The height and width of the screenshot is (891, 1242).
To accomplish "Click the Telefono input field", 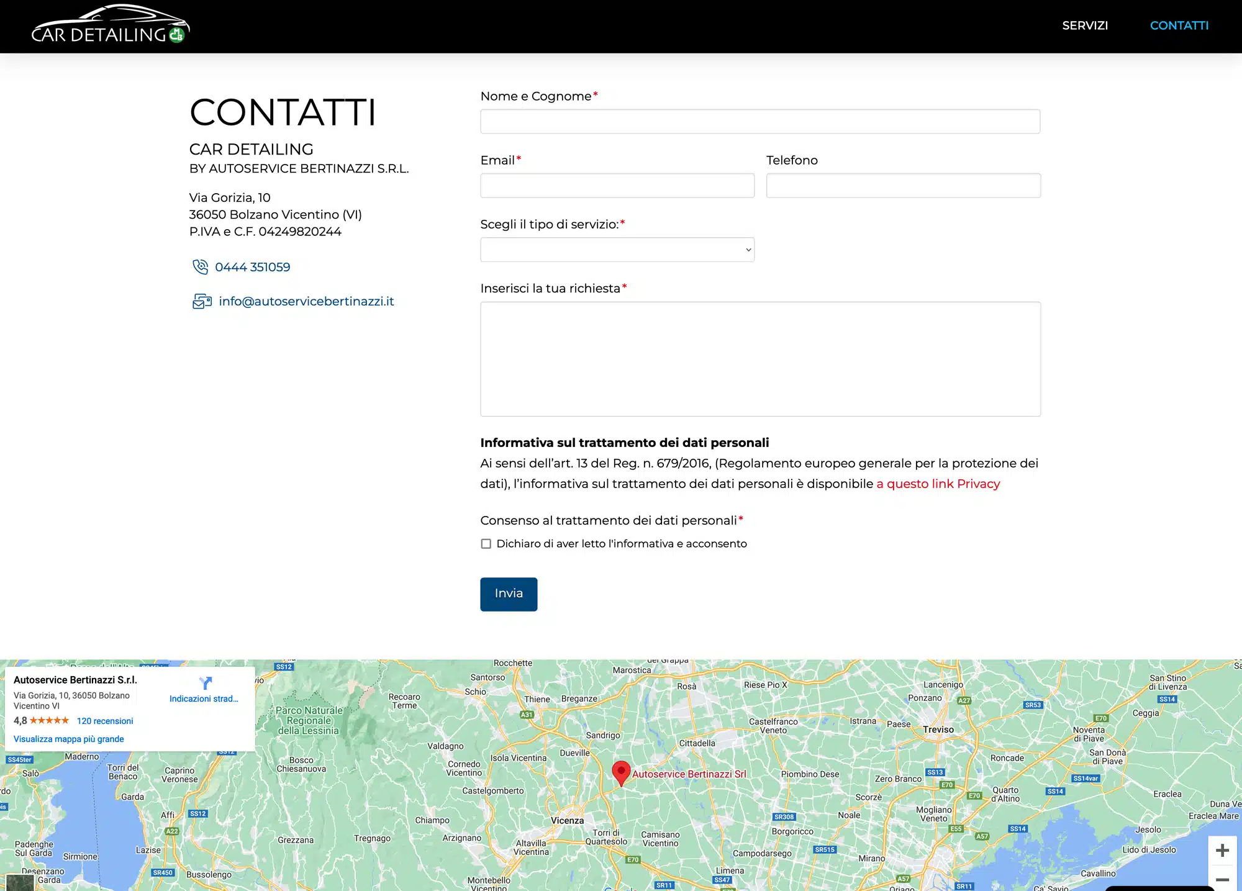I will [904, 186].
